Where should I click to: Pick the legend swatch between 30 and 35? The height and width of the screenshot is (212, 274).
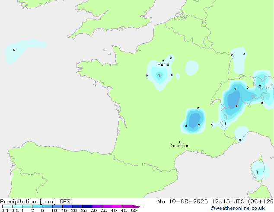coord(97,206)
